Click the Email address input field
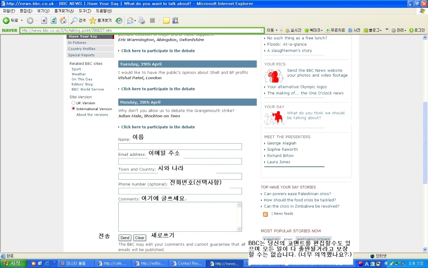428x268 pixels. point(180,161)
